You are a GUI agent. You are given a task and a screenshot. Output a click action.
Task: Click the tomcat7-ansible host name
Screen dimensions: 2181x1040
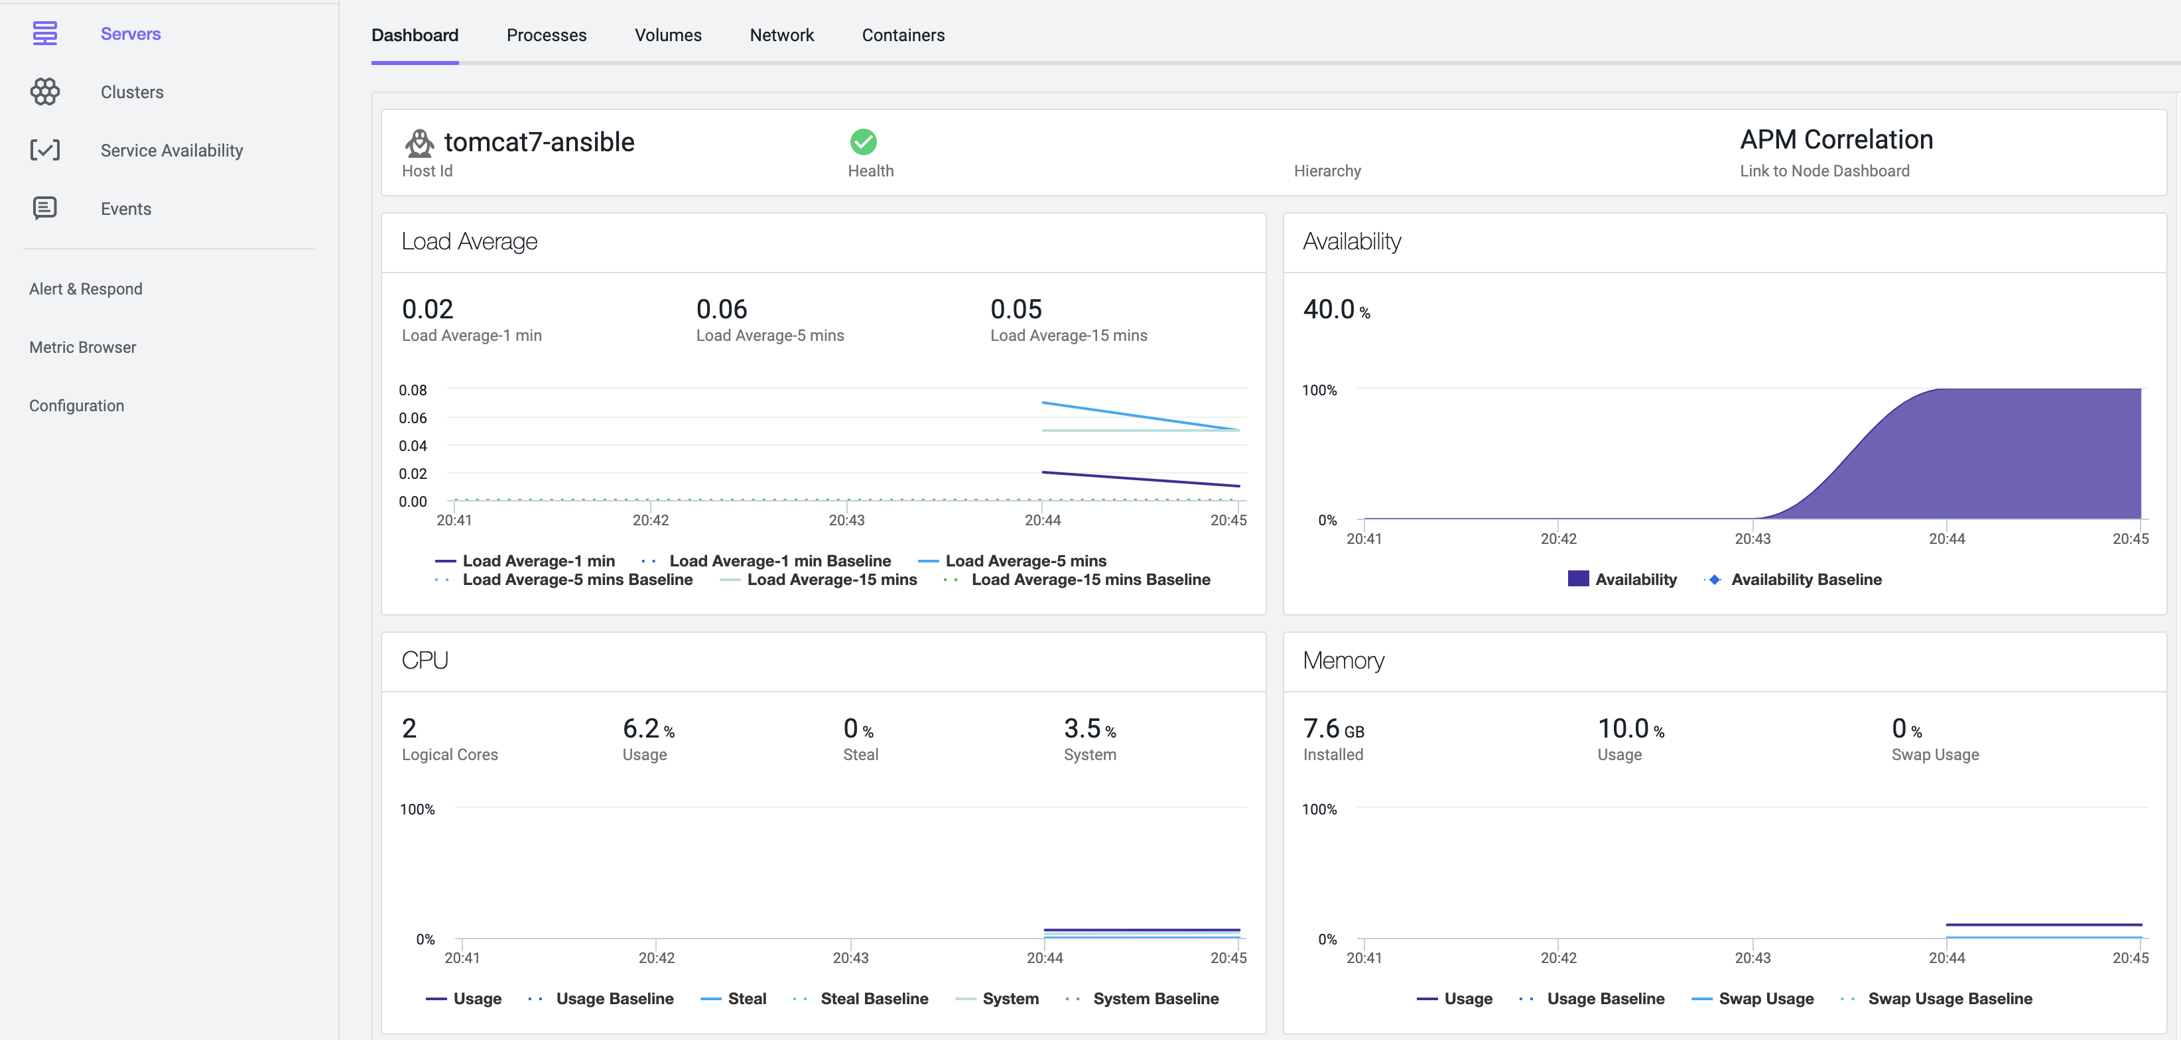point(539,141)
